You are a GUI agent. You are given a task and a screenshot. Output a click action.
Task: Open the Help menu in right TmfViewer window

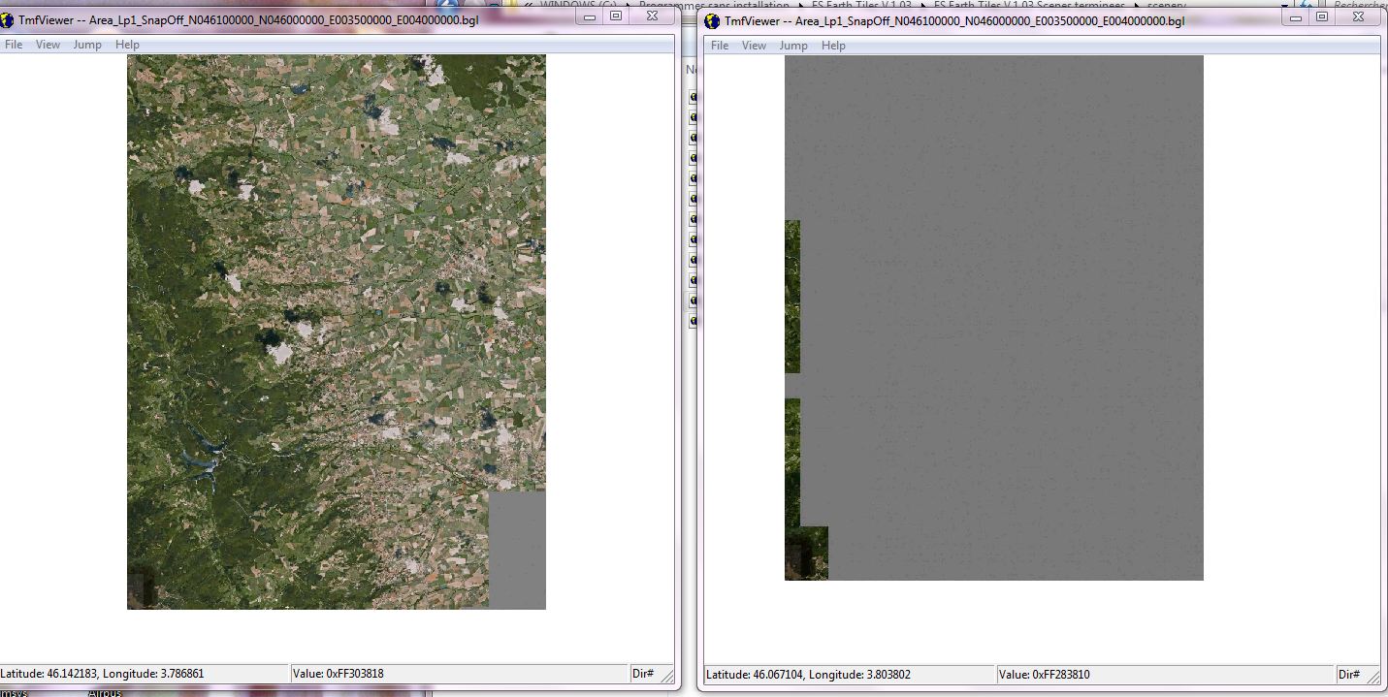(x=833, y=46)
